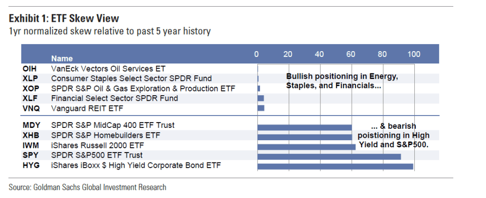Select the bearish positioning annotation text
This screenshot has width=486, height=198.
(x=393, y=135)
